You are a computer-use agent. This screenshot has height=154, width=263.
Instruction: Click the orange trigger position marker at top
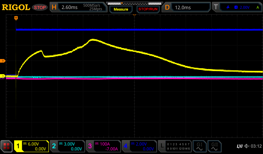pyautogui.click(x=16, y=18)
